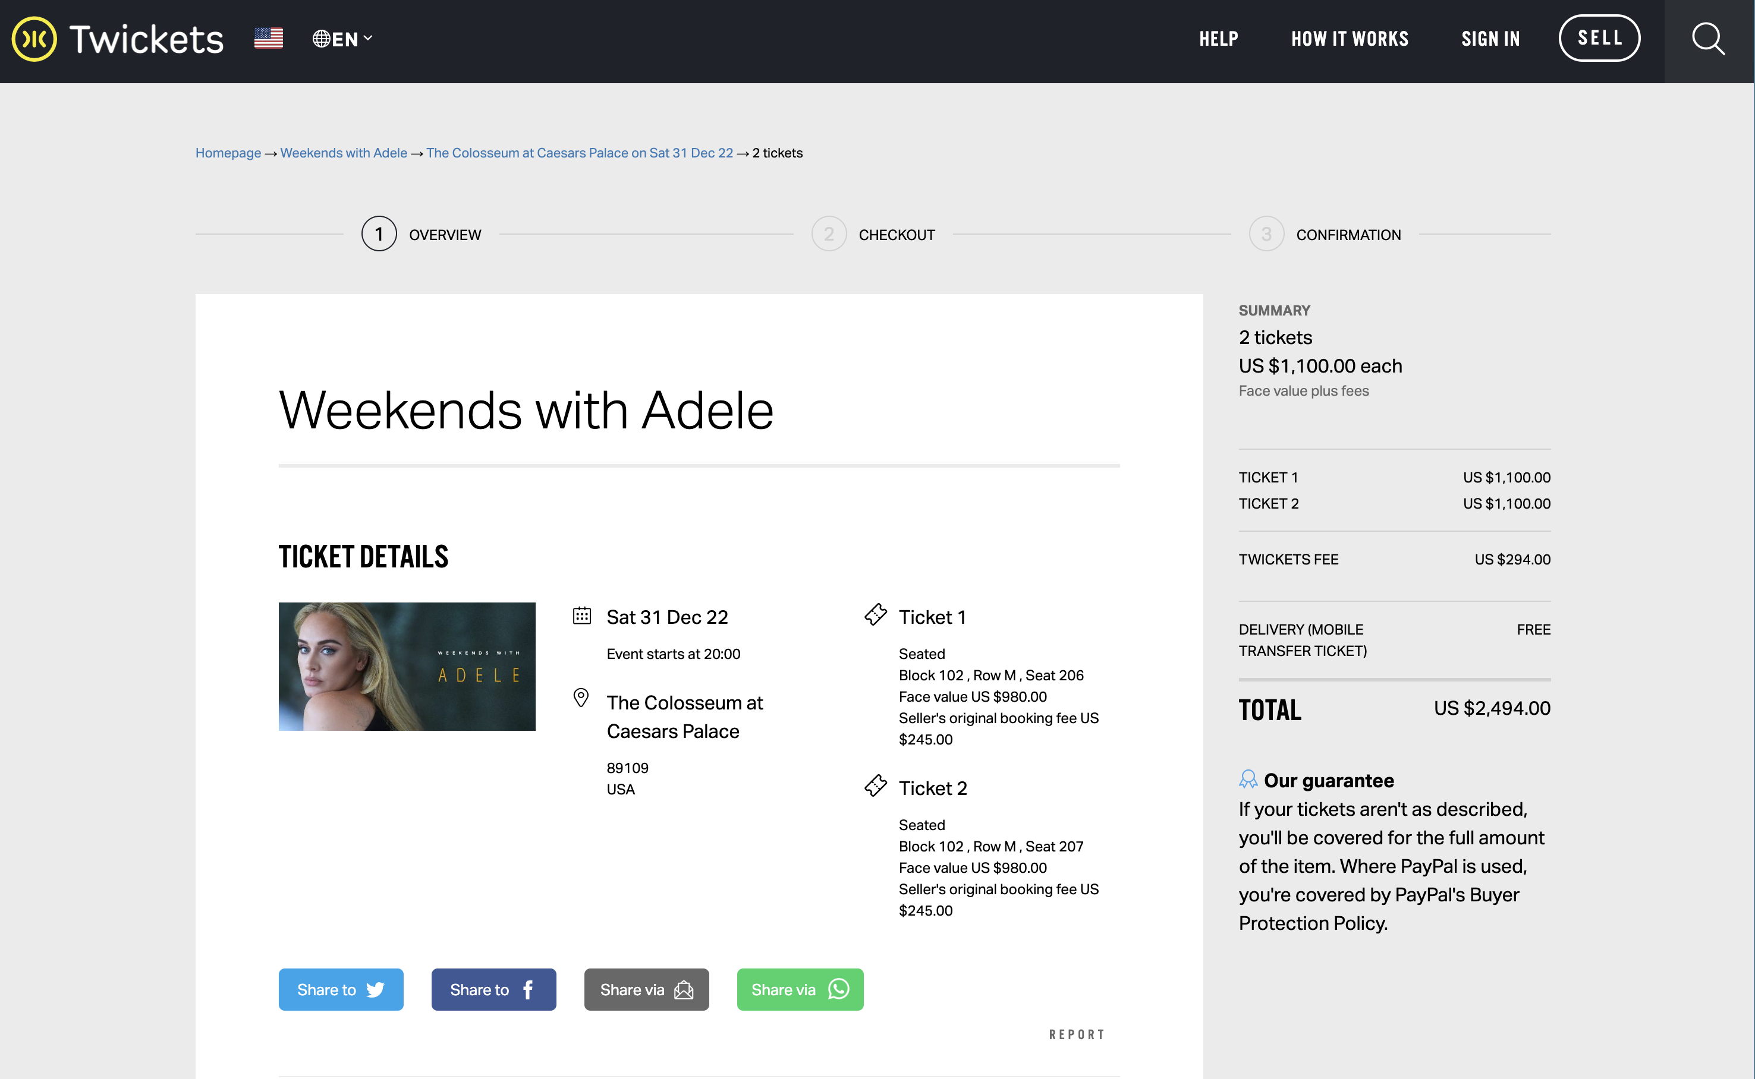Click the Weekends with Adele event thumbnail
1755x1079 pixels.
(x=406, y=666)
